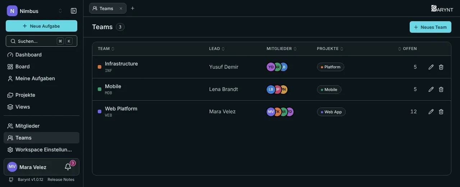
Task: Click Mara Velez's MV avatar in sidebar
Action: 12,167
